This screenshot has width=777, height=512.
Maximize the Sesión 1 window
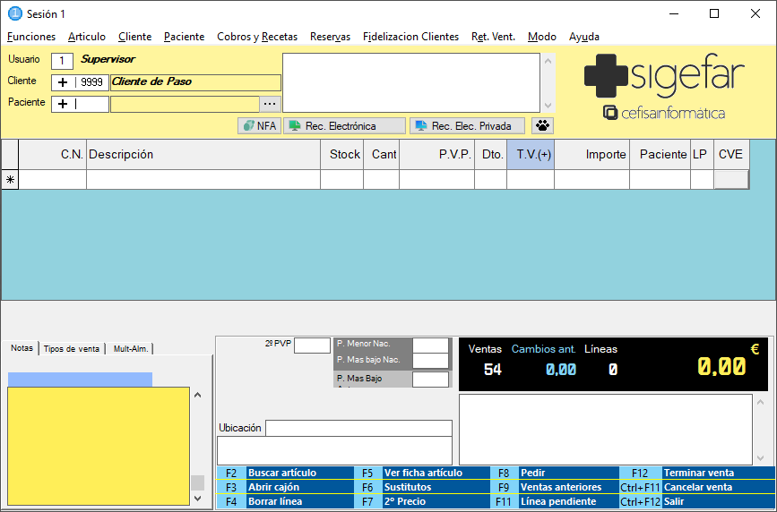[714, 13]
